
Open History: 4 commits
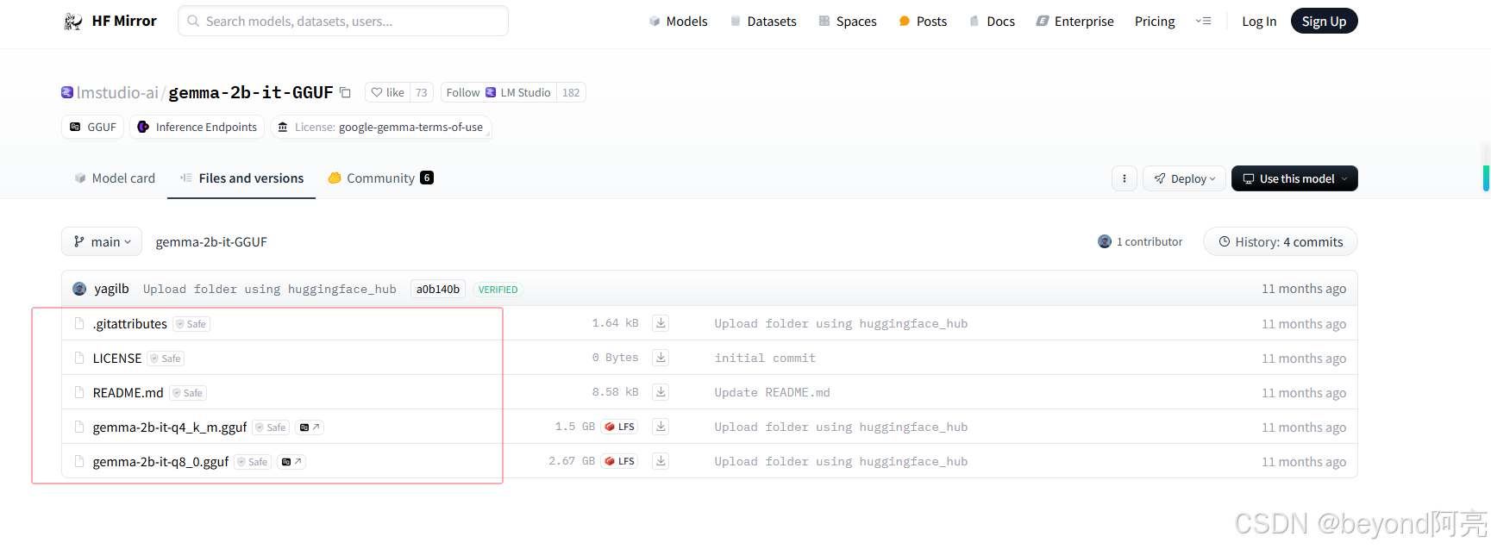pos(1281,242)
